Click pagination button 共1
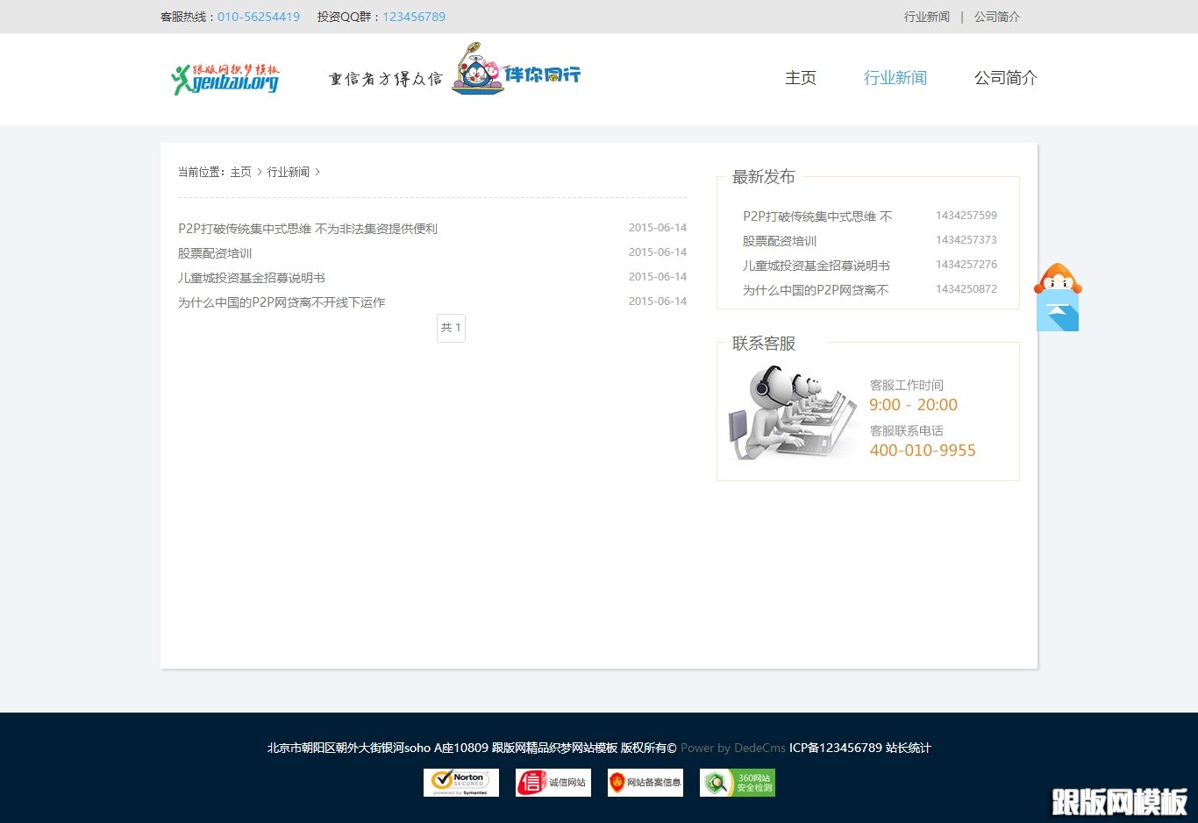 tap(451, 328)
